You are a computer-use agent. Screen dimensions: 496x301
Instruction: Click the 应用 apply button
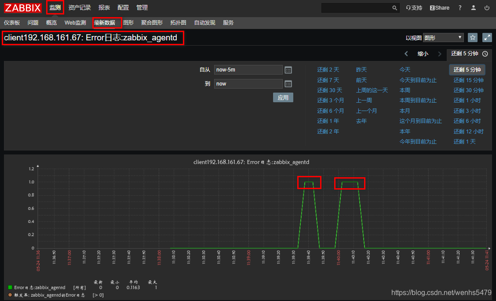point(283,97)
